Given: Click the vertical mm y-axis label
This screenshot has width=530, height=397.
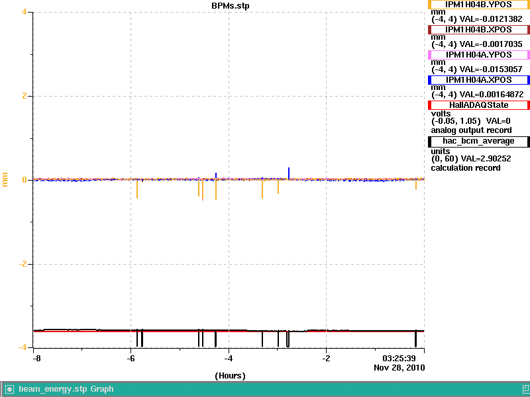Looking at the screenshot, I should pos(5,179).
